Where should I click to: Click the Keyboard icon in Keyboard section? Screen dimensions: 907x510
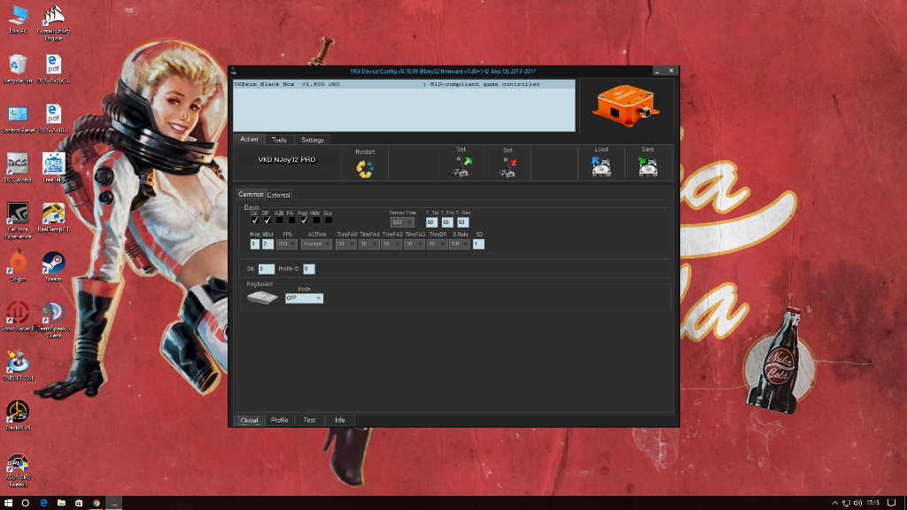click(262, 297)
